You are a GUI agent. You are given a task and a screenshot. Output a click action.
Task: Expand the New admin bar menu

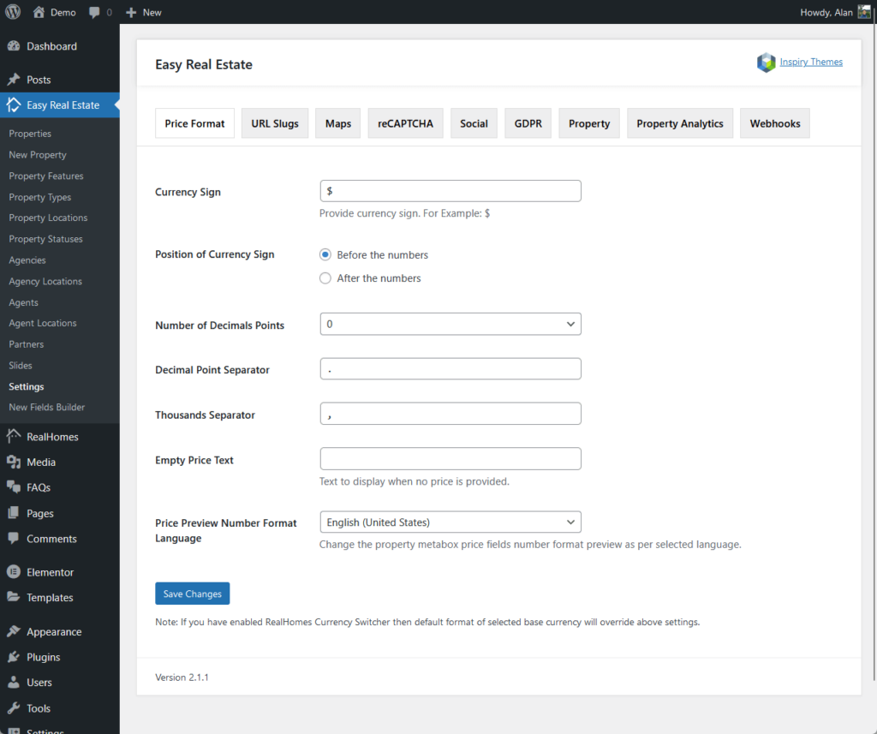pyautogui.click(x=143, y=12)
